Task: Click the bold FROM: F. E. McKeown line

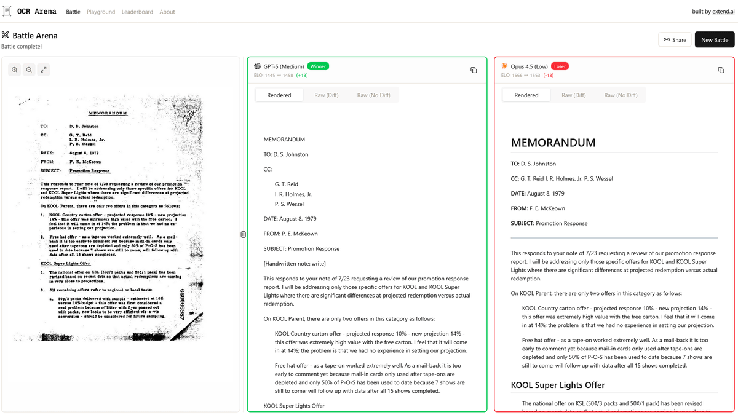Action: coord(538,208)
